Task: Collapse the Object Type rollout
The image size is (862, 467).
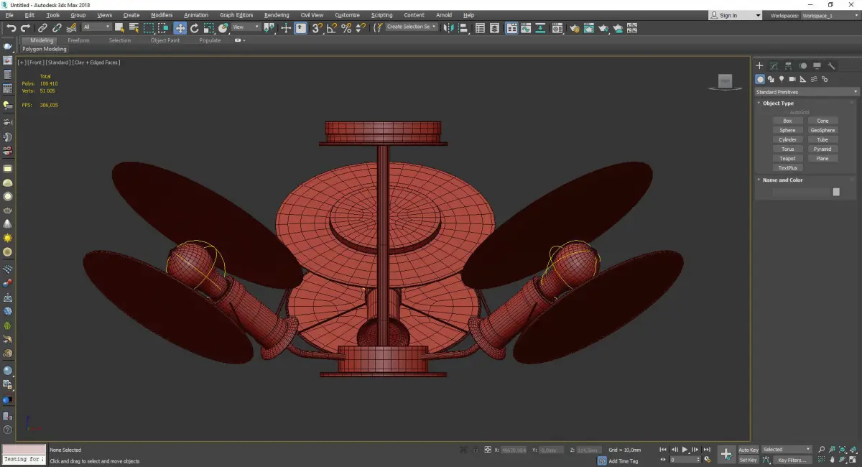Action: click(x=778, y=103)
